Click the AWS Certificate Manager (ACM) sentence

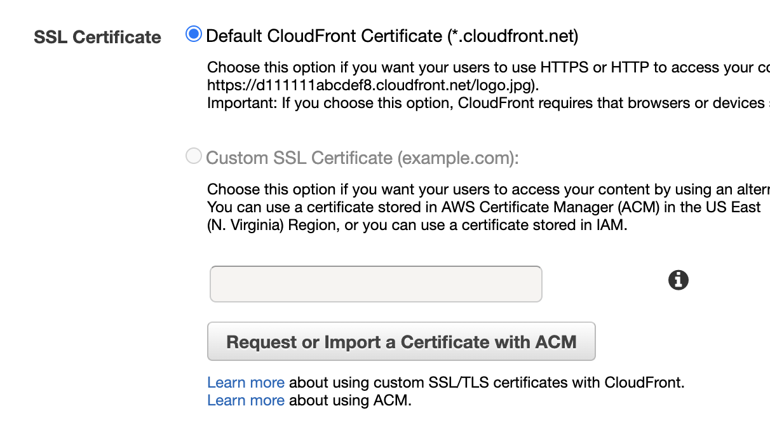[484, 207]
